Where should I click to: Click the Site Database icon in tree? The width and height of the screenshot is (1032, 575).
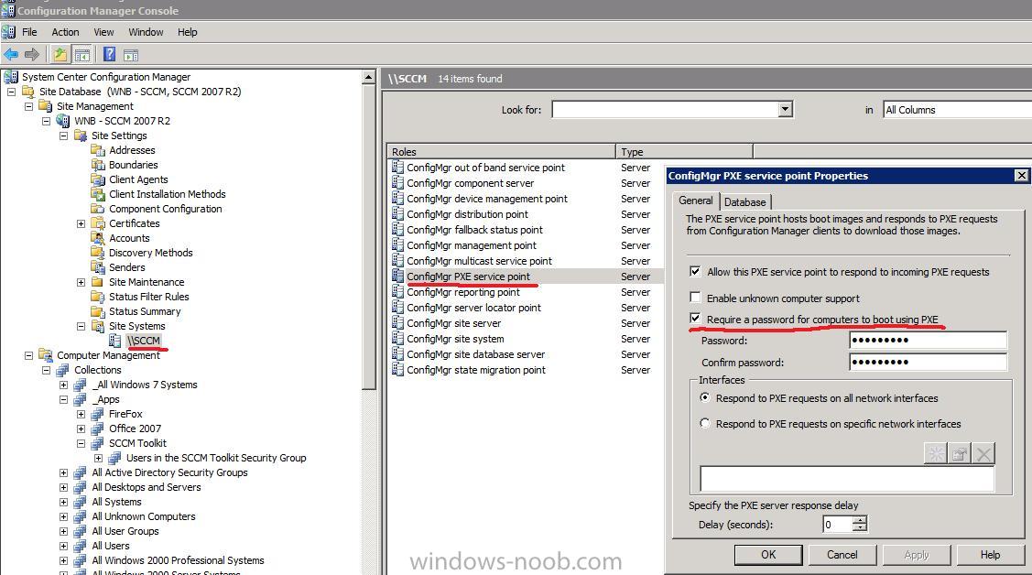(x=28, y=92)
